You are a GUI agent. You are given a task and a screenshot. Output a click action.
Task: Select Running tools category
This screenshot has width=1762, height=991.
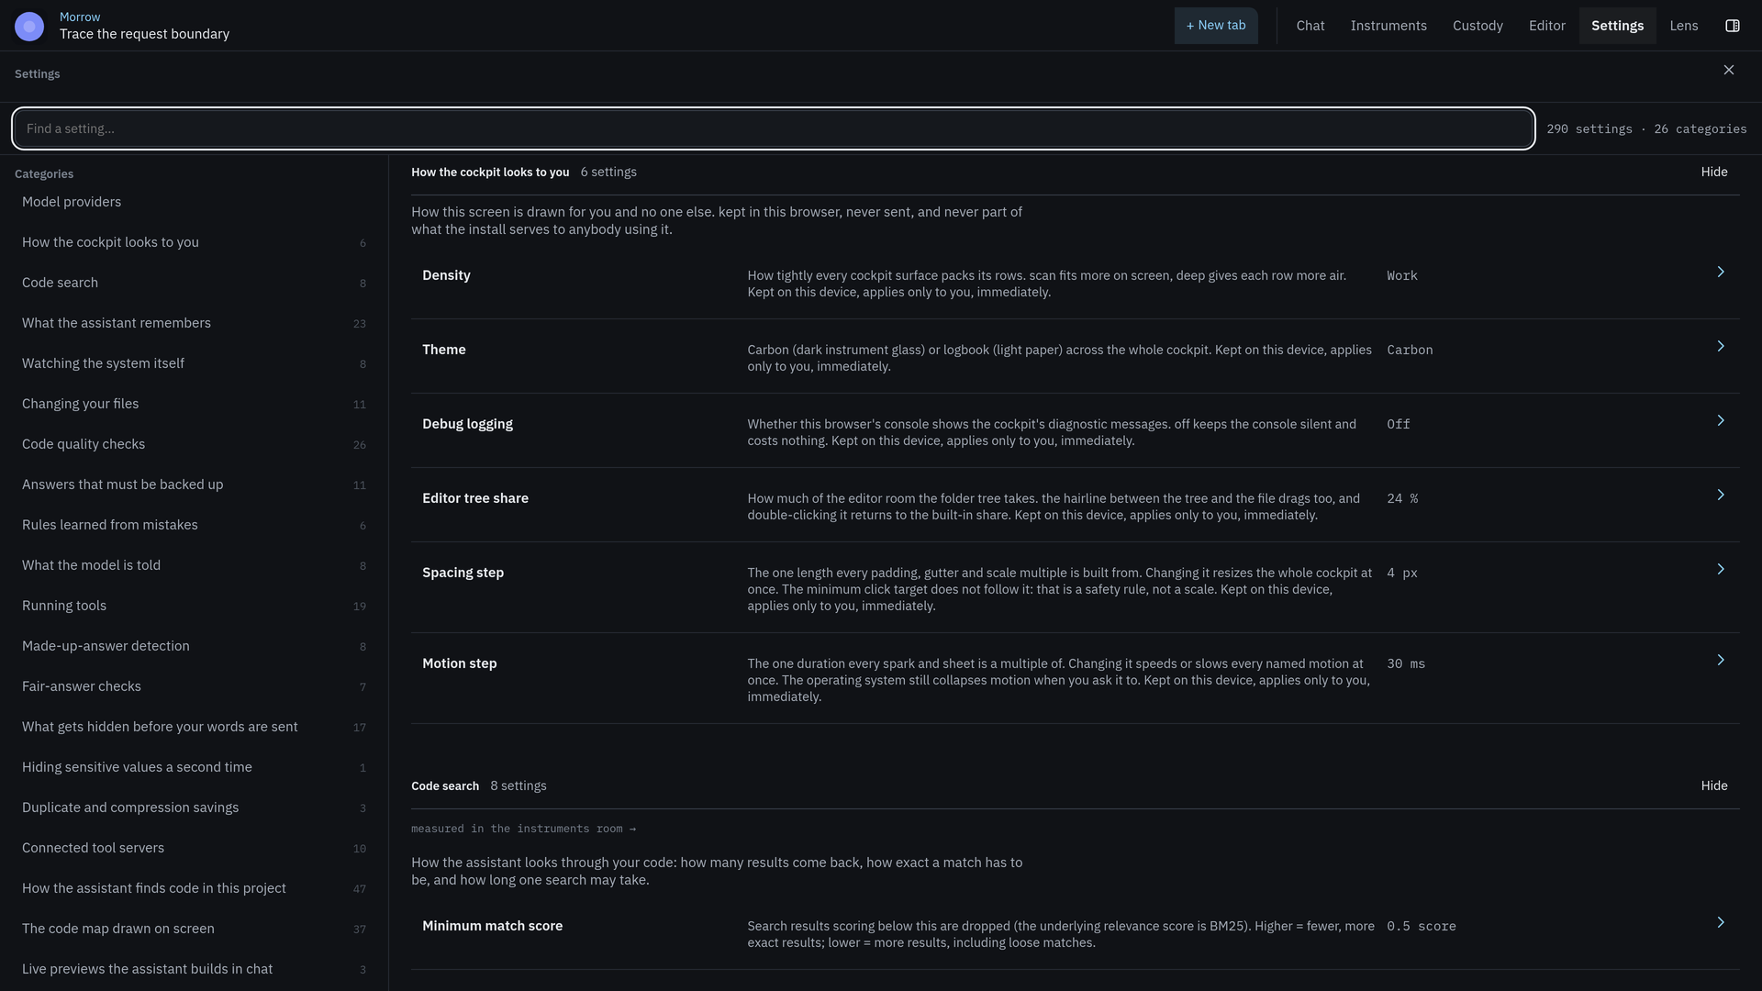pos(194,606)
